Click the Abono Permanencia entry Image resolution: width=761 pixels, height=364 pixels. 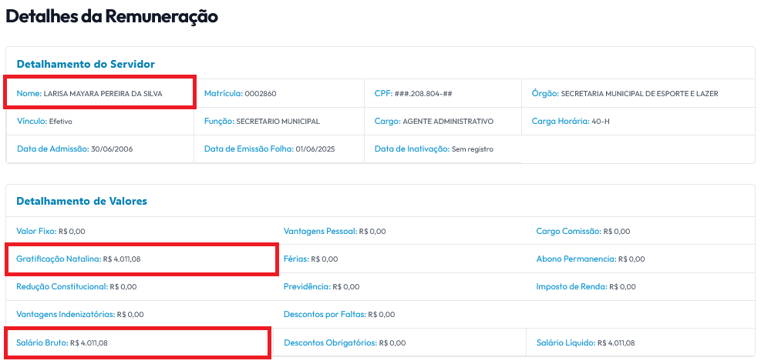(x=591, y=259)
